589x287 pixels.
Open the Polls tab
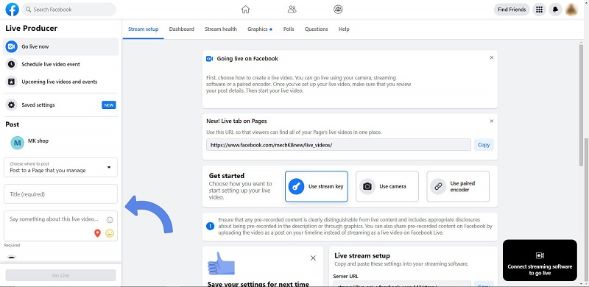click(x=289, y=29)
